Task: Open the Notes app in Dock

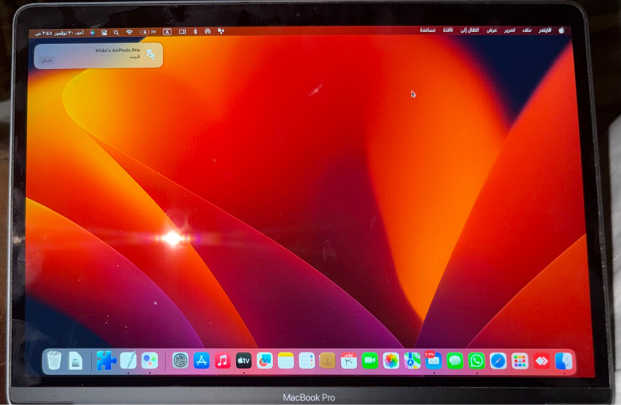Action: pyautogui.click(x=286, y=361)
